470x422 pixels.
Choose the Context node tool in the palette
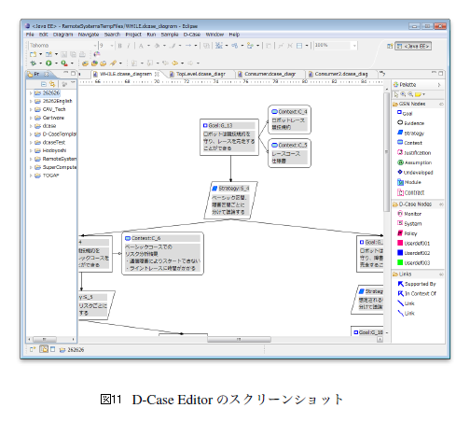coord(409,143)
